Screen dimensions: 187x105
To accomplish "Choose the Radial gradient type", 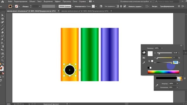I will tap(121, 6).
